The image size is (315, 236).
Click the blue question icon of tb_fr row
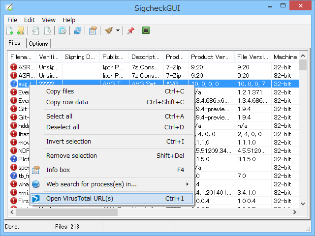[14, 176]
